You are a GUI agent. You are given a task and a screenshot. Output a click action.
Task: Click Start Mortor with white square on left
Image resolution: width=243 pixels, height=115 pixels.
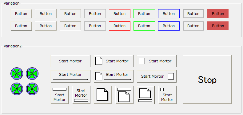click(157, 61)
